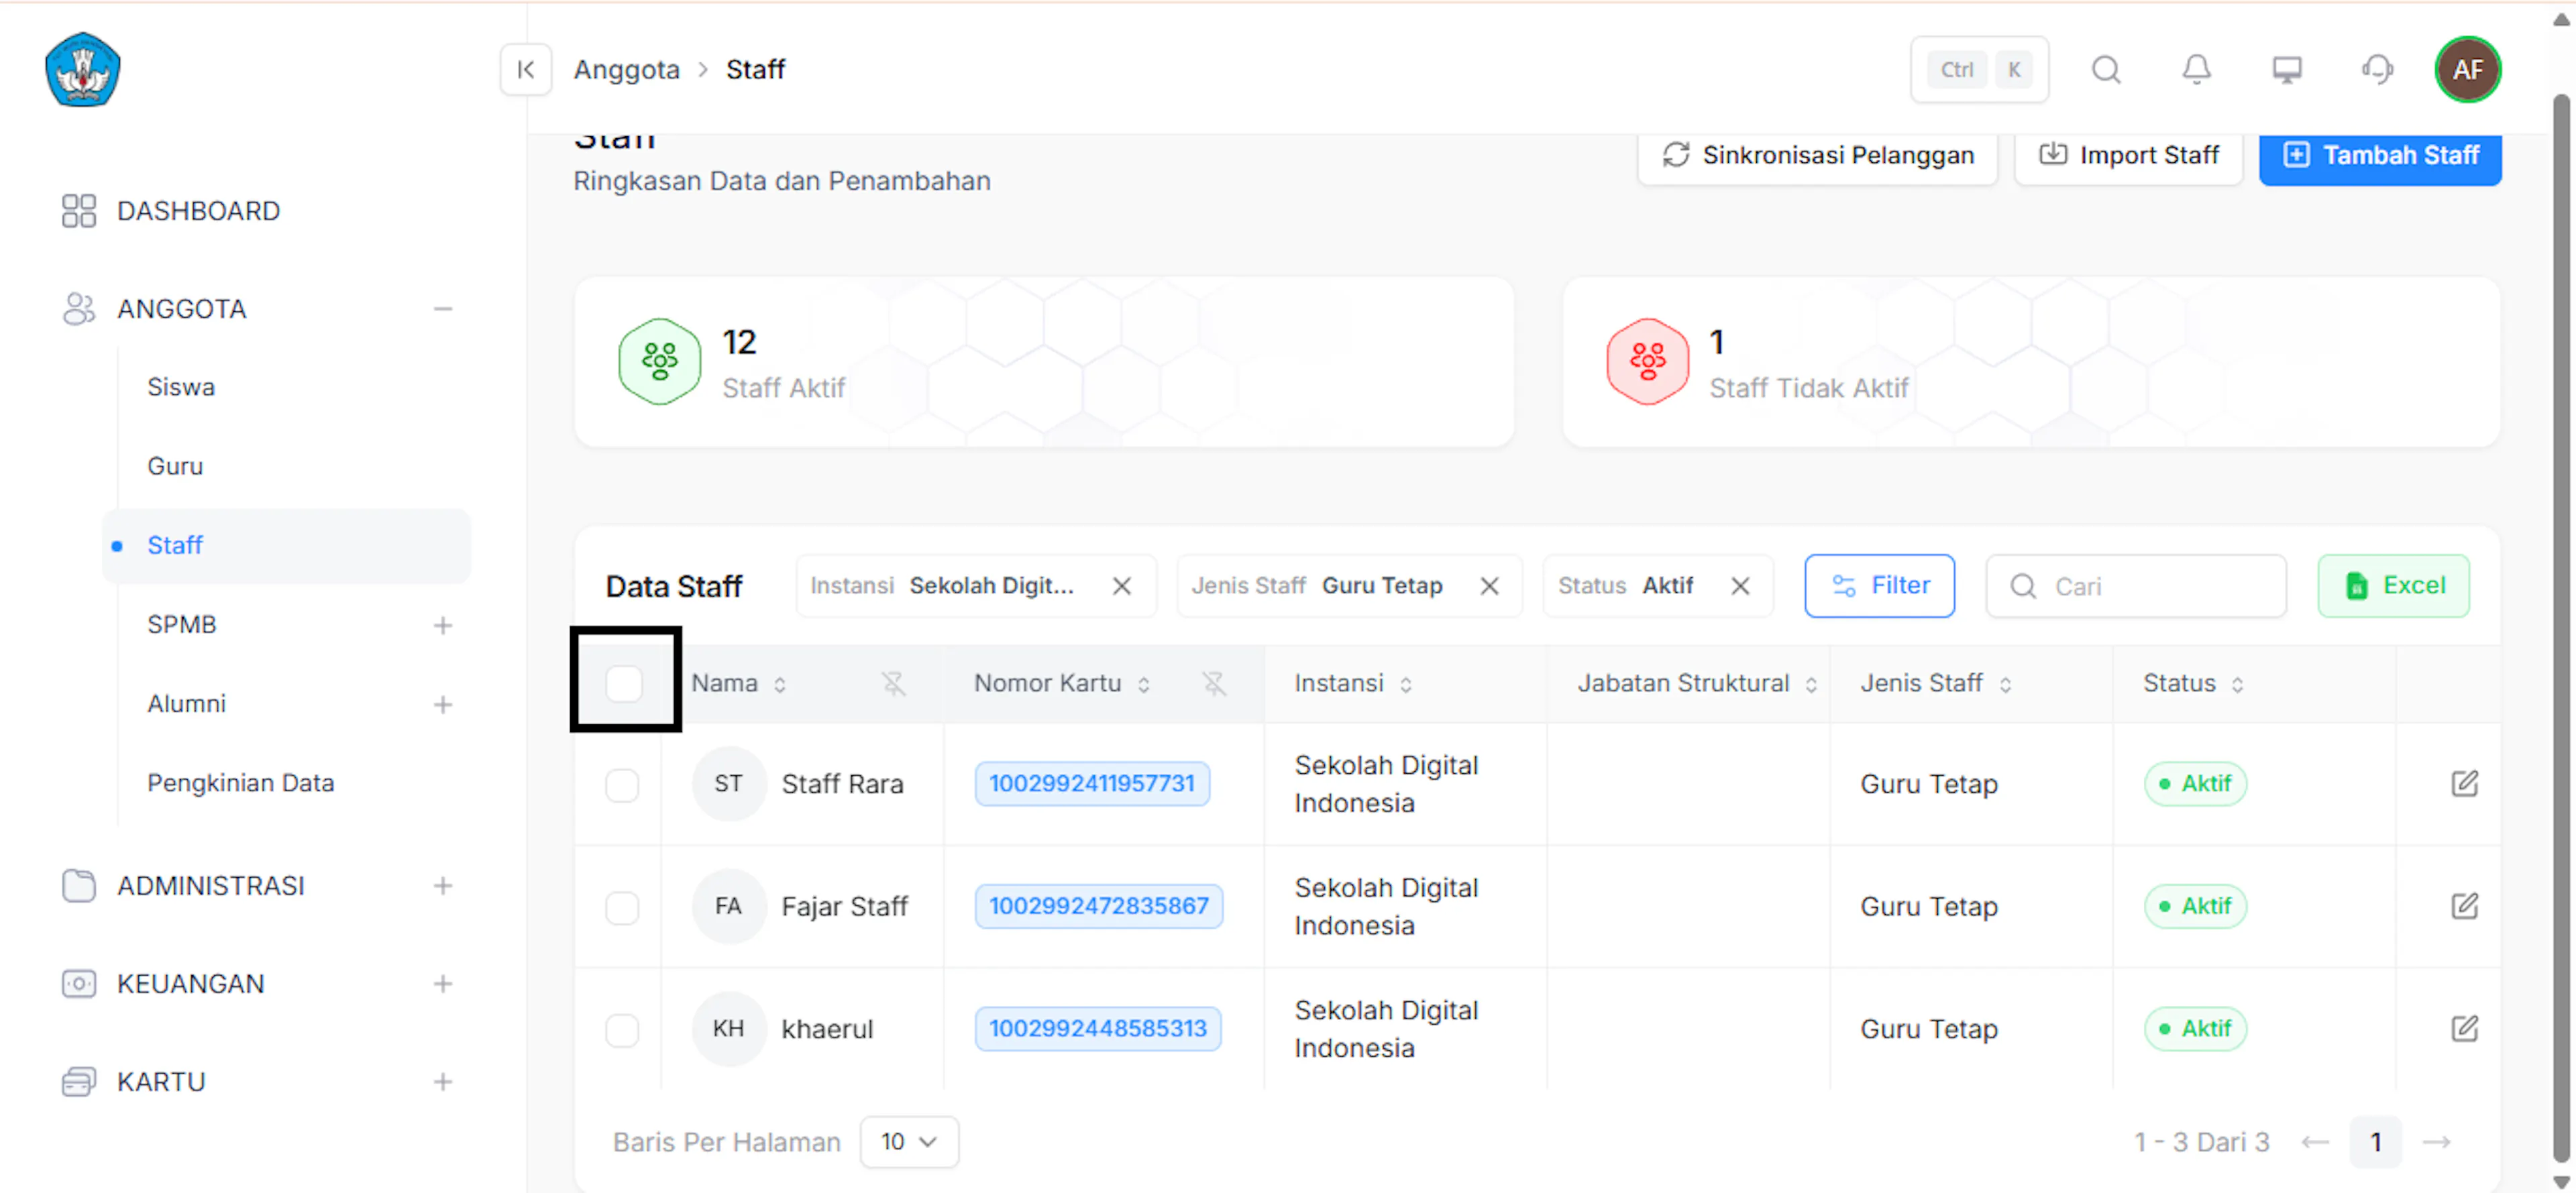
Task: Open card number 1002992448585313
Action: pyautogui.click(x=1097, y=1028)
